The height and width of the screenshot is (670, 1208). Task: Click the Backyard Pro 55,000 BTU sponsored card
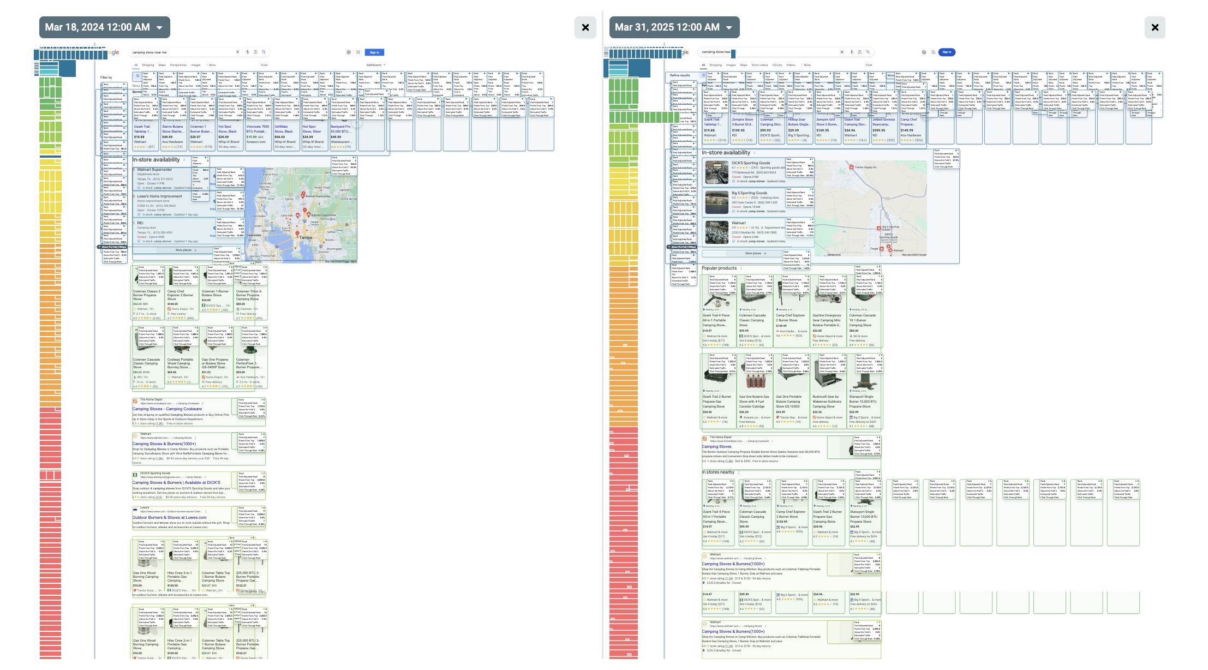point(343,124)
